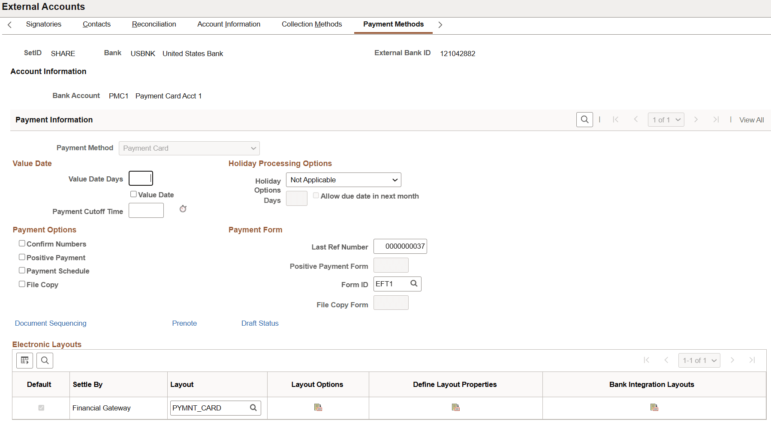Open the Payment Method dropdown
The width and height of the screenshot is (771, 422).
coord(189,148)
